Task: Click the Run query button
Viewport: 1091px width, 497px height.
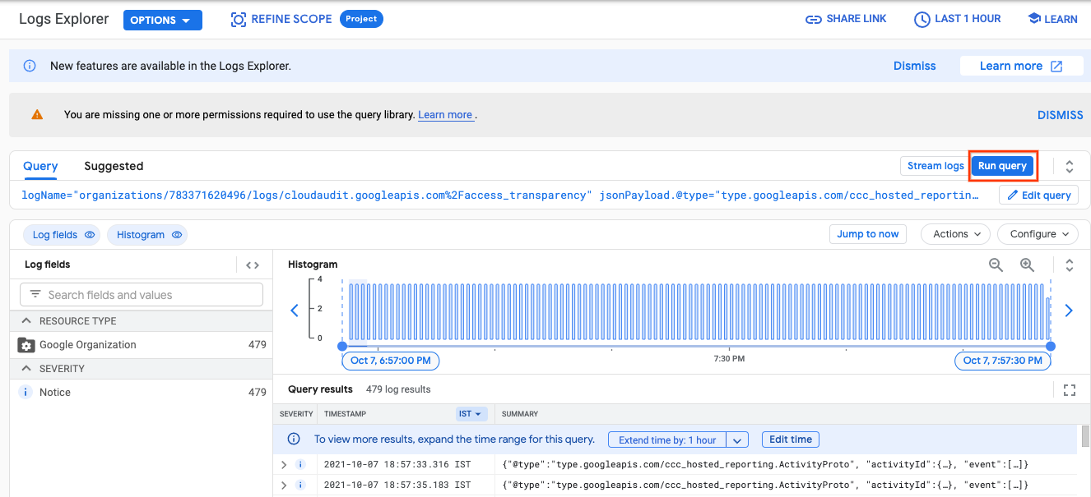Action: pyautogui.click(x=1002, y=166)
